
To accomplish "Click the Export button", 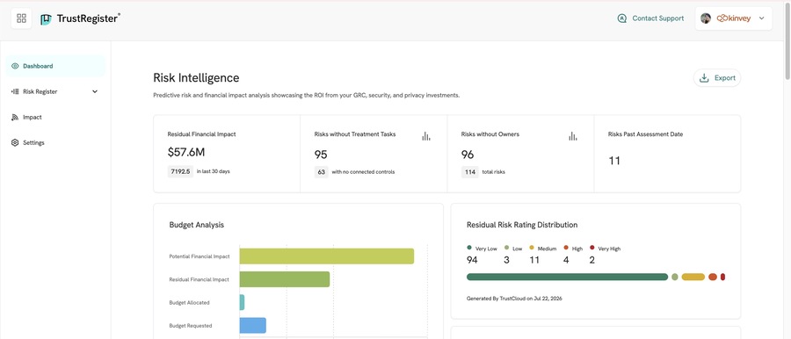I will click(x=717, y=78).
